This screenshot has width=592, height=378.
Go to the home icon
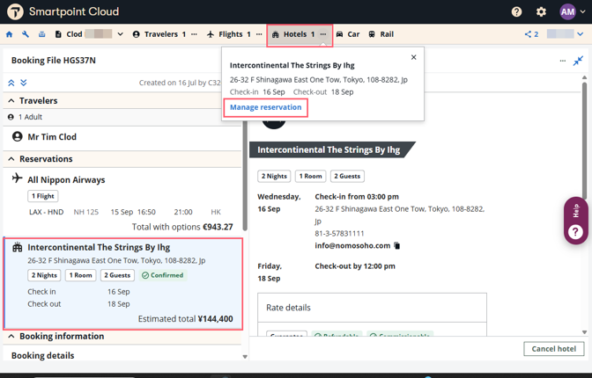10,34
